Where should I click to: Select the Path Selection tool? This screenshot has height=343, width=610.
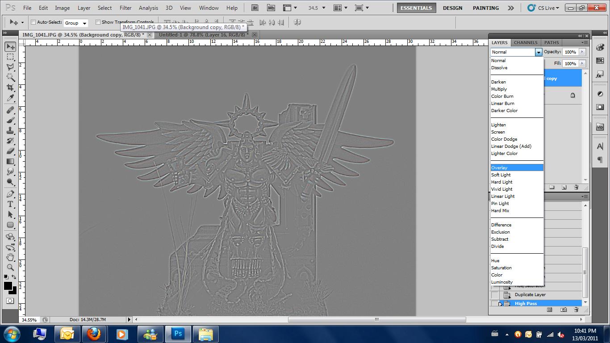(10, 214)
